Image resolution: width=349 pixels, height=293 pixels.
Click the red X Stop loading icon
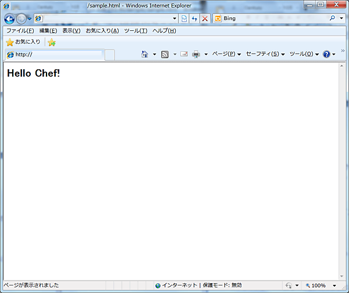click(205, 19)
